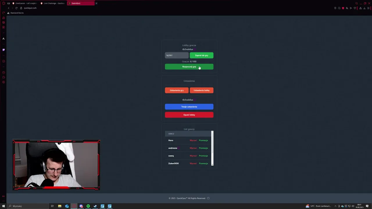372x209 pixels.
Task: Select the QuickQuiz tab
Action: pyautogui.click(x=81, y=3)
